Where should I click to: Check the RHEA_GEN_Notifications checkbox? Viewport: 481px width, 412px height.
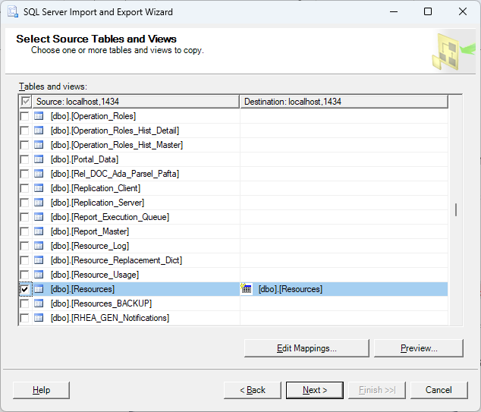(24, 318)
